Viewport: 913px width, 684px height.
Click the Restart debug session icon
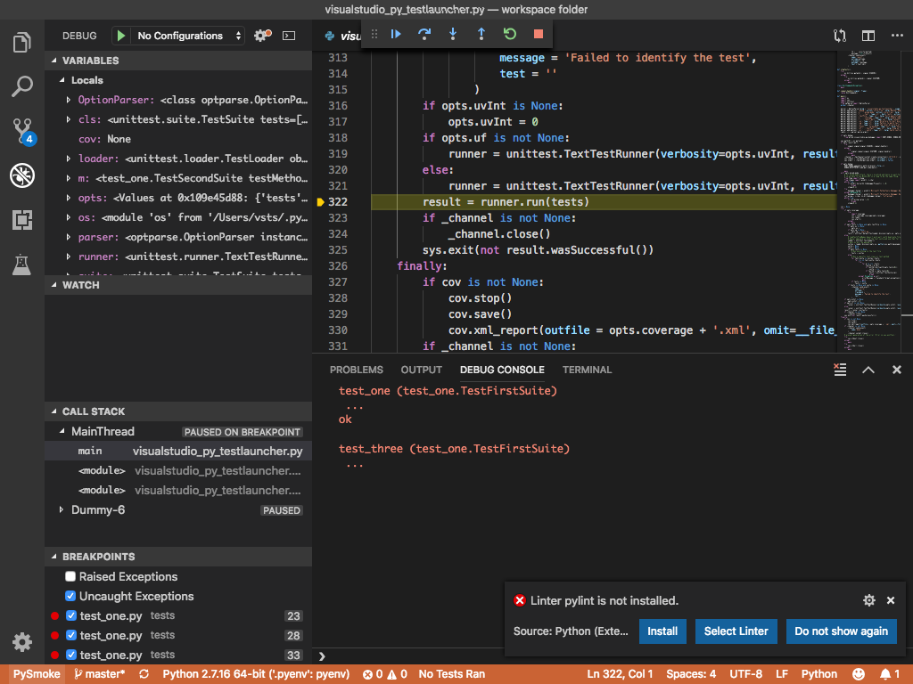coord(510,35)
